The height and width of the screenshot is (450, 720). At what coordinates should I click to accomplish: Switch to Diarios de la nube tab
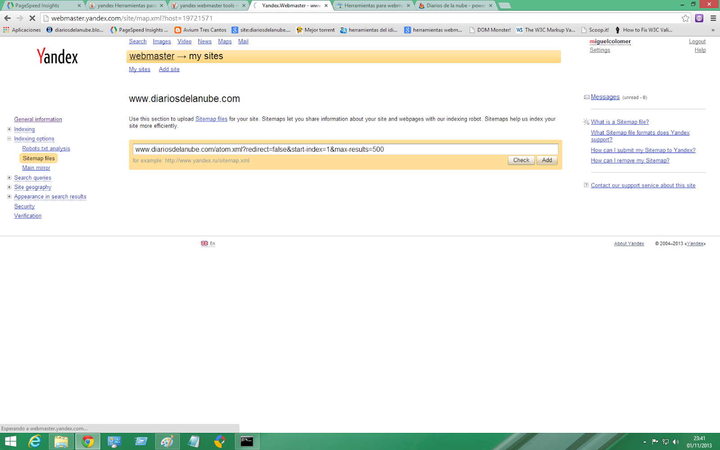point(455,5)
